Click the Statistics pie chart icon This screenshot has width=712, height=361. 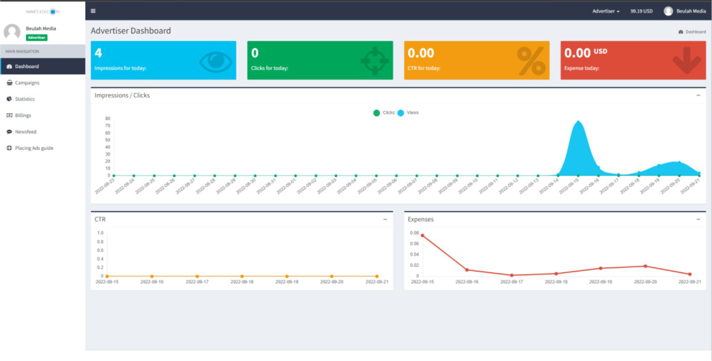tap(9, 99)
